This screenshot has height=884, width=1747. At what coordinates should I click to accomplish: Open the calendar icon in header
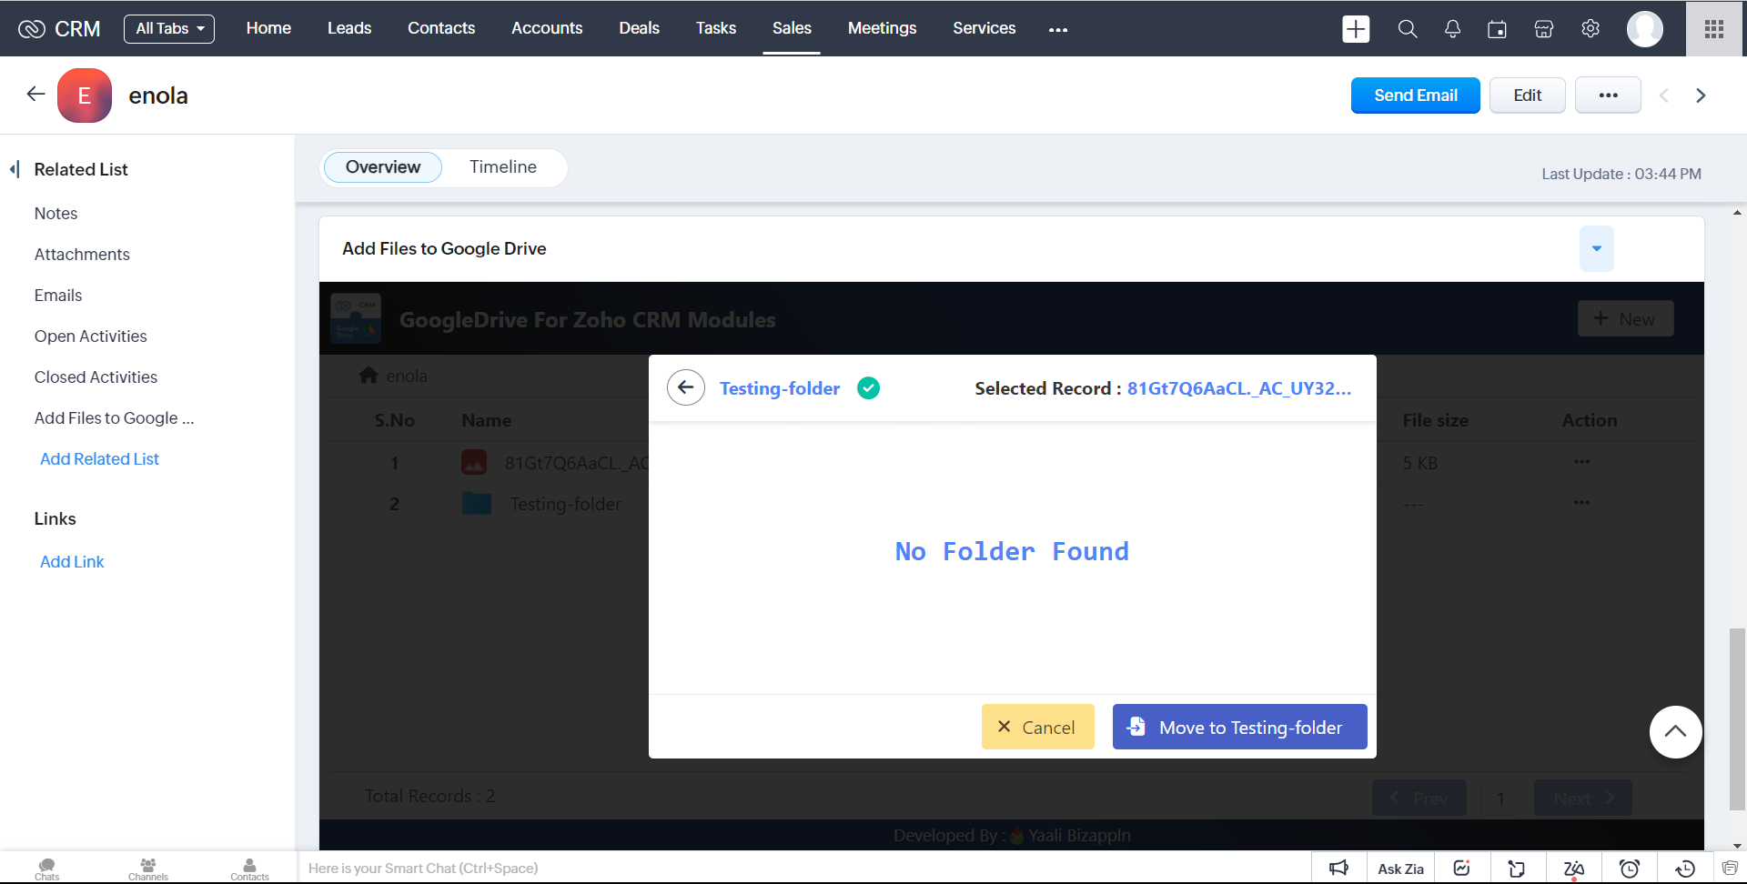[1497, 29]
